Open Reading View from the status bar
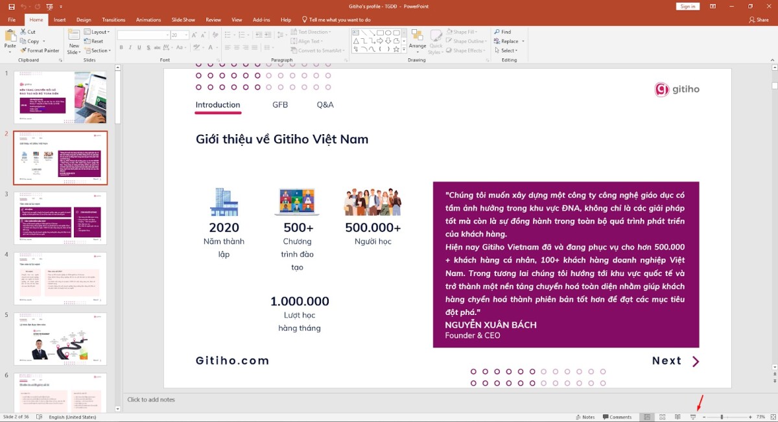The image size is (778, 422). coord(677,417)
